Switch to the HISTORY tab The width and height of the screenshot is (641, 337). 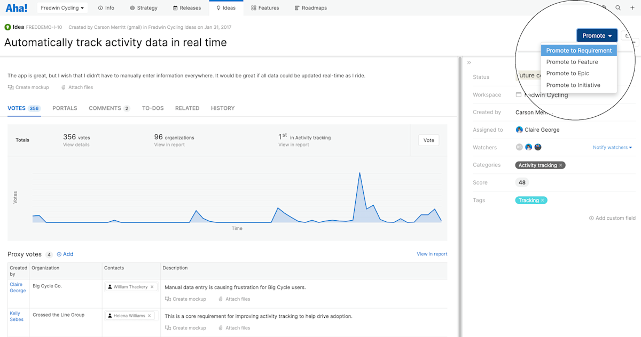(x=223, y=108)
